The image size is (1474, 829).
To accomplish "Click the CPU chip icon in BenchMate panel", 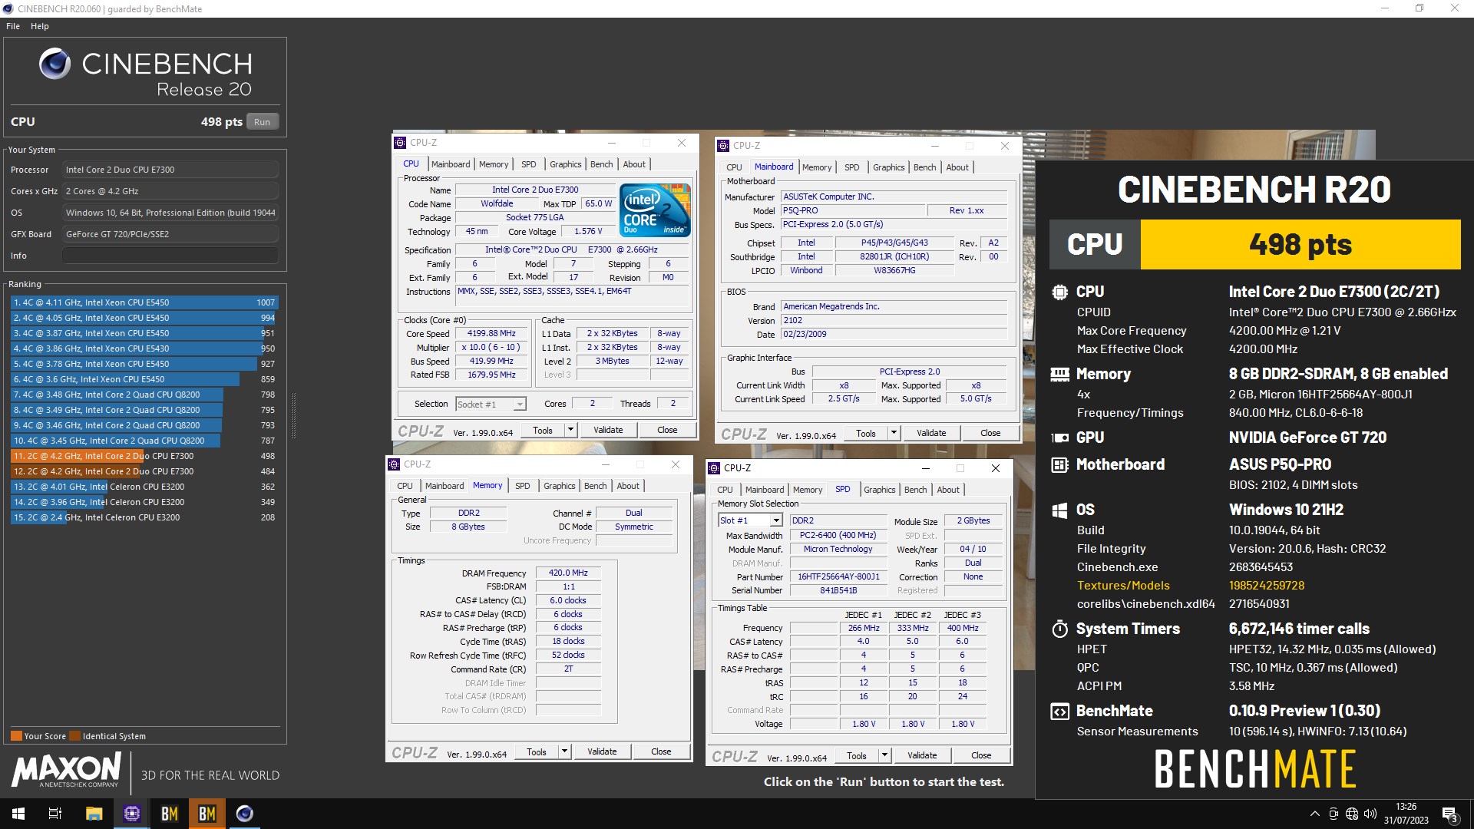I will pyautogui.click(x=1059, y=292).
